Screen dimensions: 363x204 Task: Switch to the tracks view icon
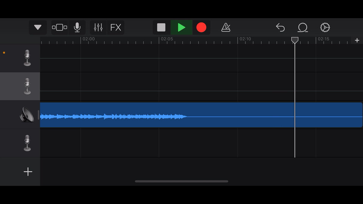[59, 28]
